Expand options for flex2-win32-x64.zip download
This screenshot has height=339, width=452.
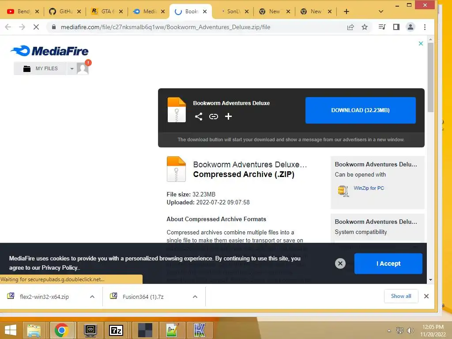92,297
